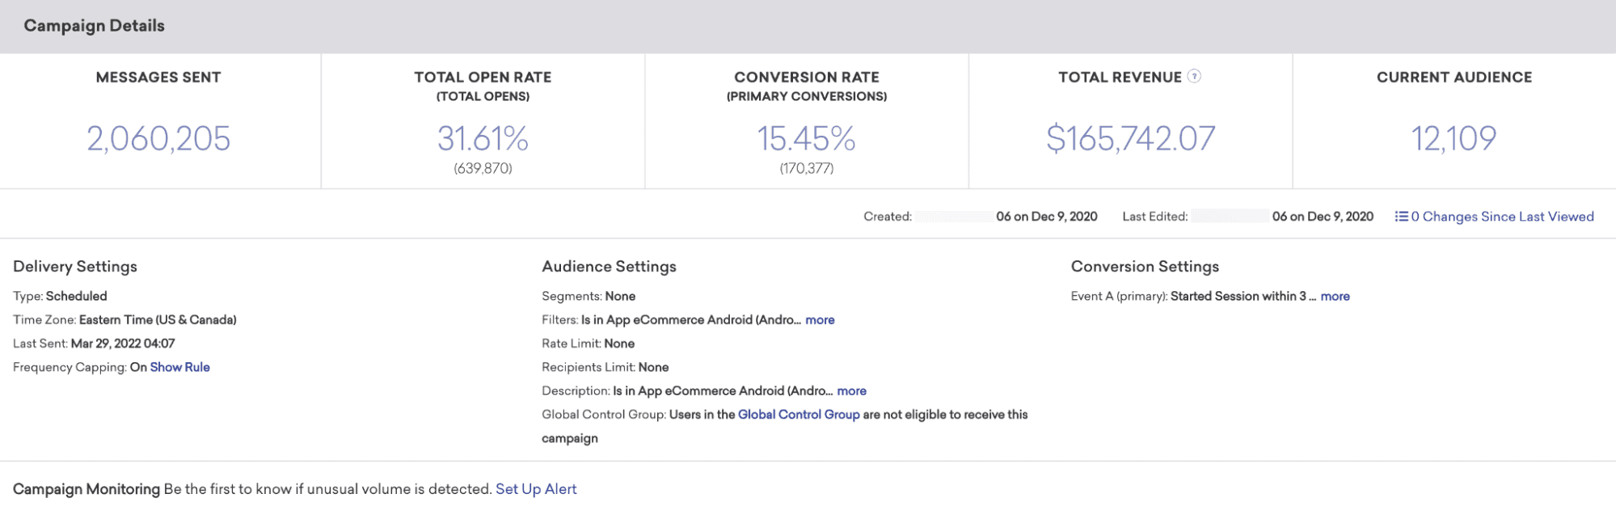Expand Event A conversion details with more

coord(1335,297)
